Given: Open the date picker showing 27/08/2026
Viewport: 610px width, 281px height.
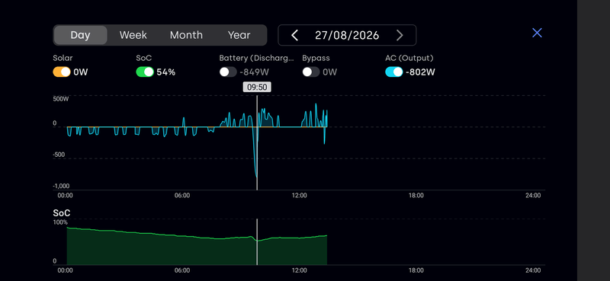Looking at the screenshot, I should [347, 35].
